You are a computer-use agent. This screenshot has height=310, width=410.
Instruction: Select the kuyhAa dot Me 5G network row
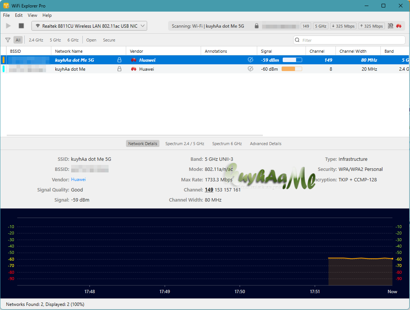pos(205,60)
